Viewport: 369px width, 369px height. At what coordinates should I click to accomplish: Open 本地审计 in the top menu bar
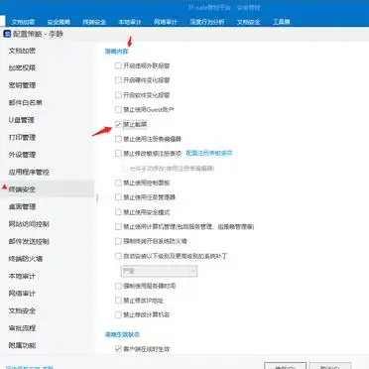(130, 22)
